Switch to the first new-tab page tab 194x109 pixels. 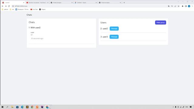point(61,2)
